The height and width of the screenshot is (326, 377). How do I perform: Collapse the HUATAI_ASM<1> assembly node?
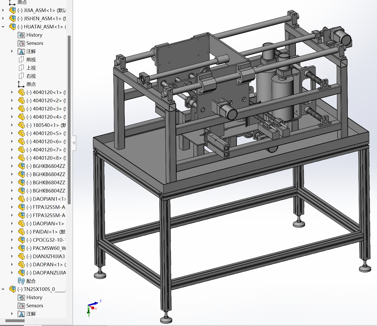coord(3,27)
